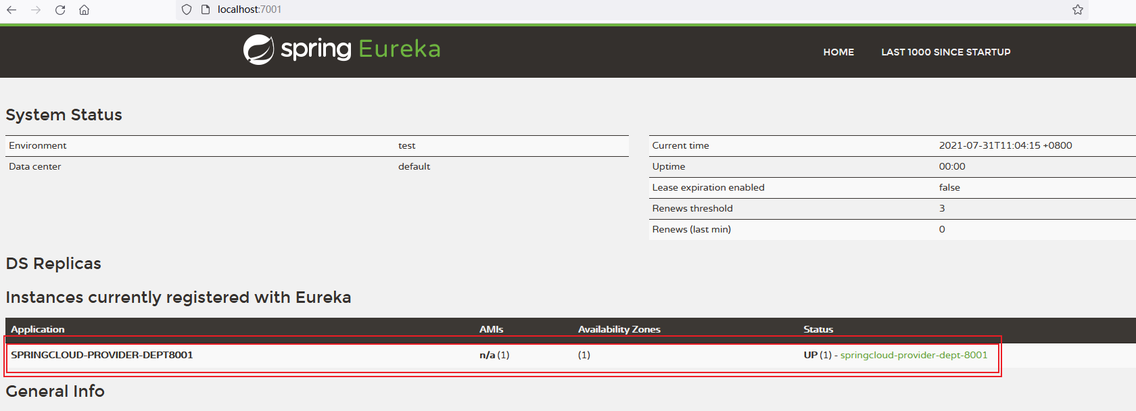This screenshot has width=1136, height=411.
Task: Click the shield tracking protection icon
Action: 187,9
